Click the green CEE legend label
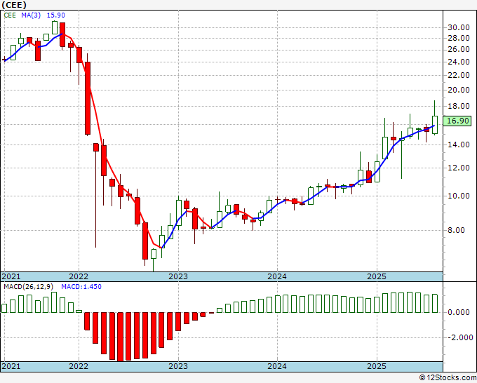477x383 pixels. [x=10, y=15]
